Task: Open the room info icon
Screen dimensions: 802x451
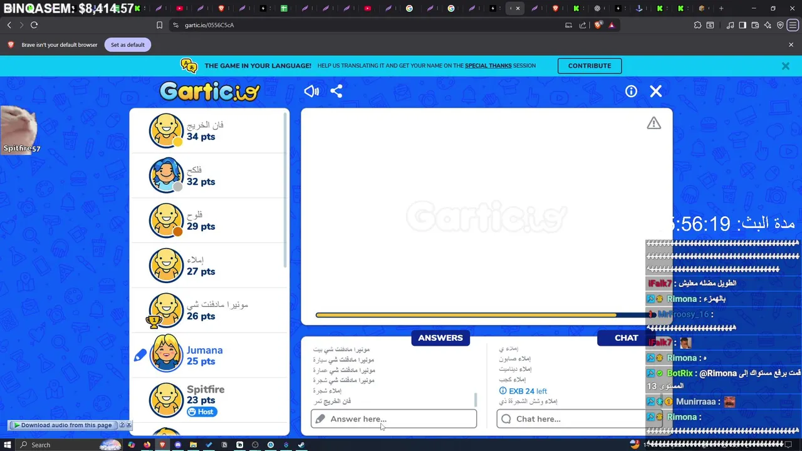Action: click(631, 91)
